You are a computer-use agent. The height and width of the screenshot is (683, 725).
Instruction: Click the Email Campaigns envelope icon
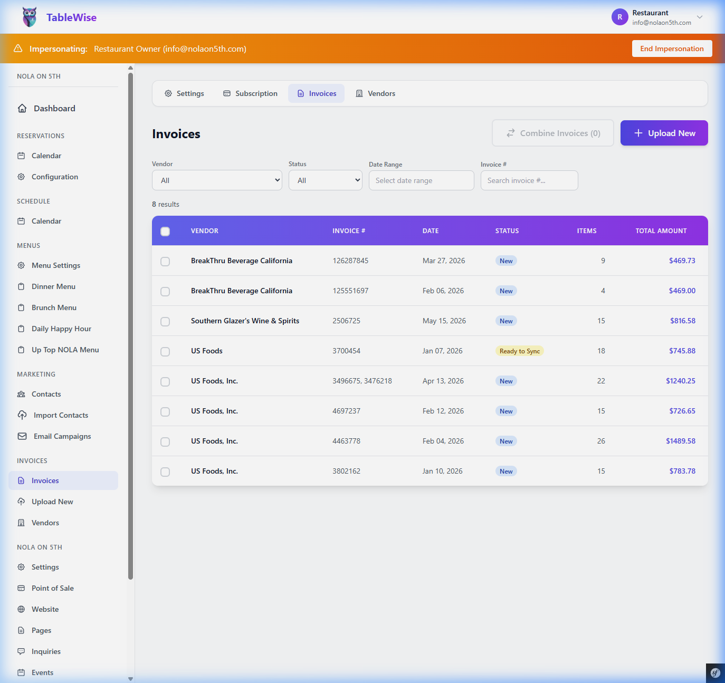point(22,436)
